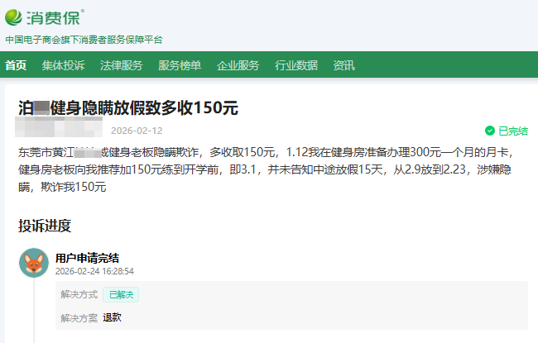Click the fox user avatar
Screen dimensions: 538x343
(x=34, y=263)
